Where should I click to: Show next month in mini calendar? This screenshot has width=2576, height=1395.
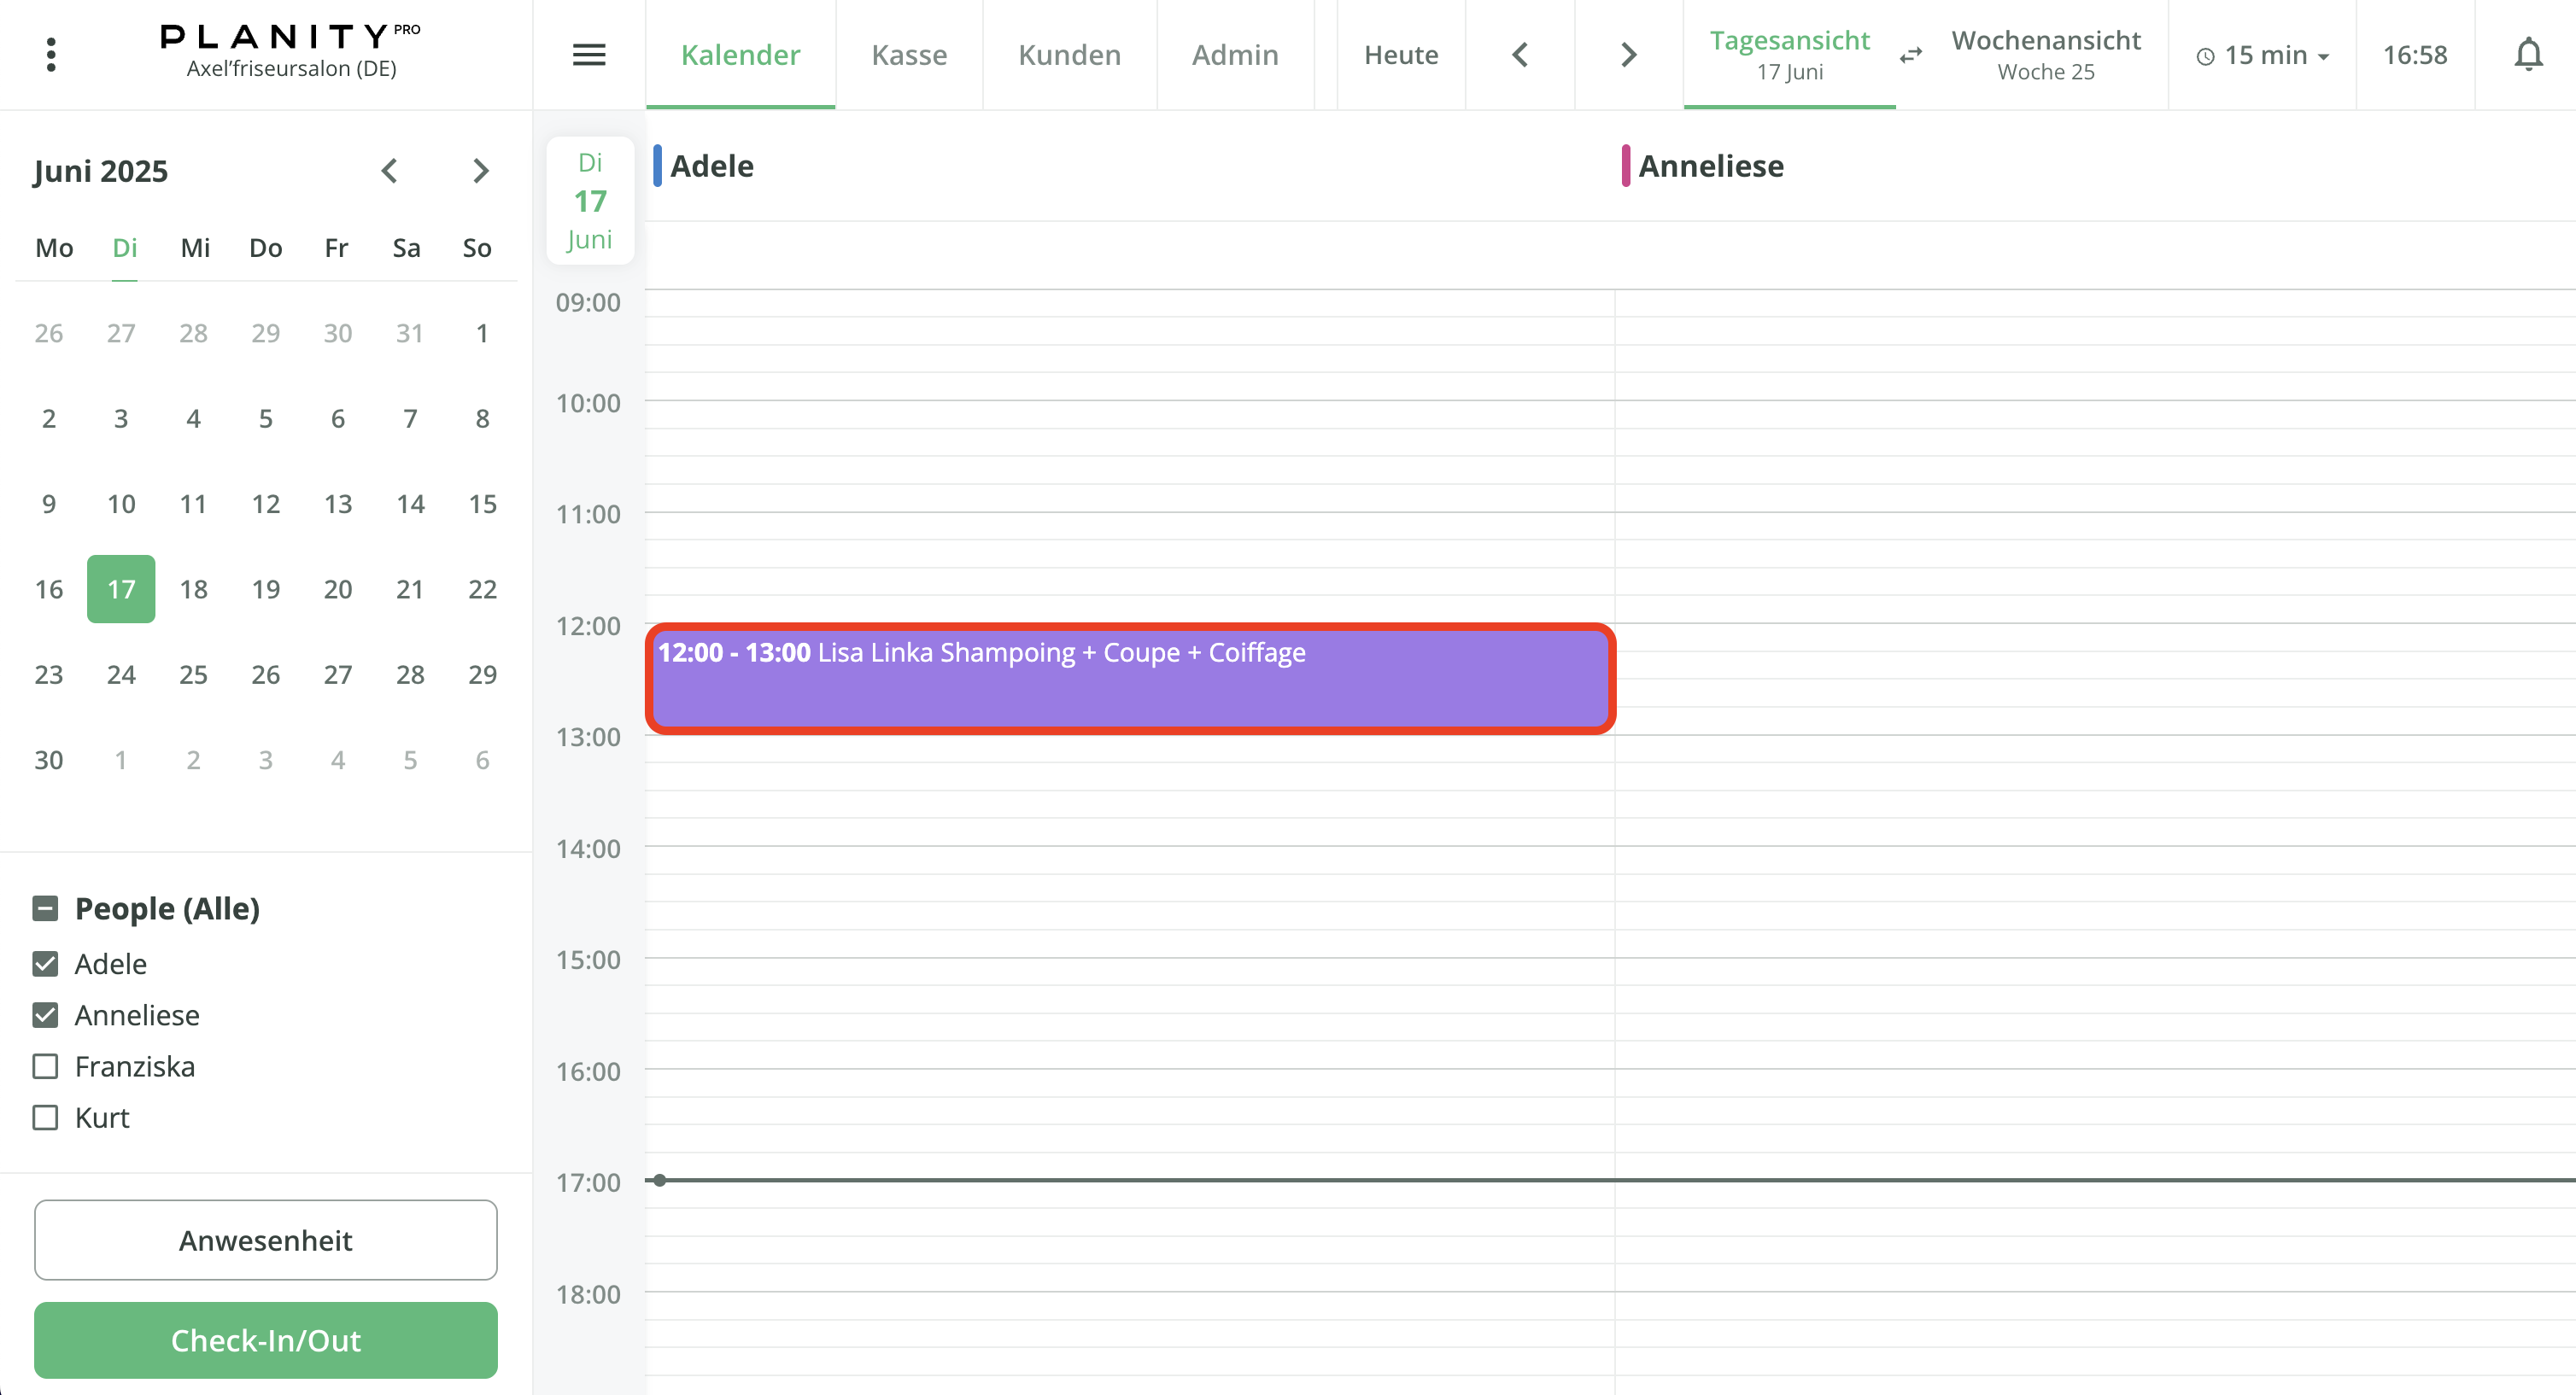[481, 171]
